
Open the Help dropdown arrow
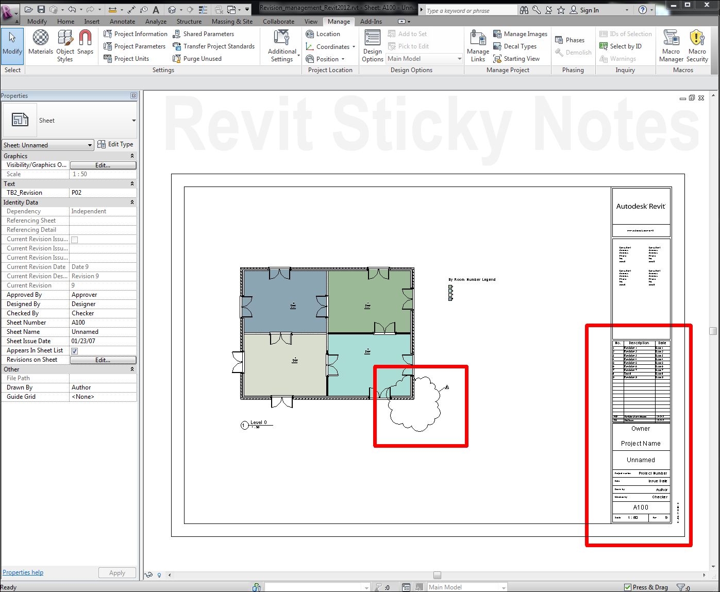pos(651,10)
